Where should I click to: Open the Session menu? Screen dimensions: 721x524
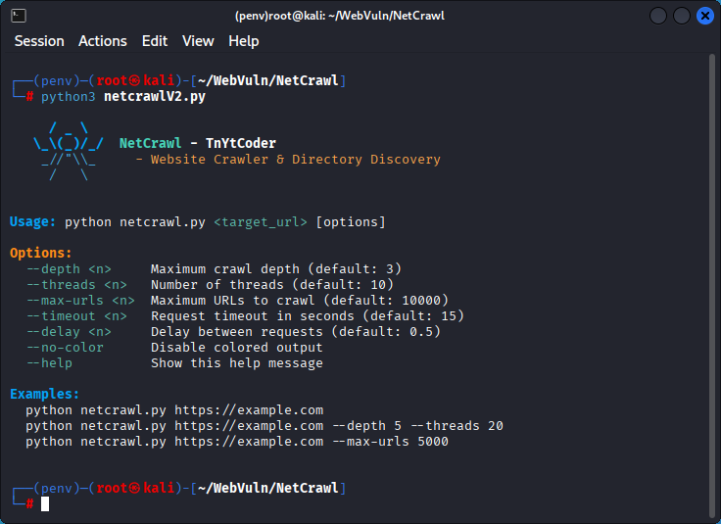tap(39, 41)
